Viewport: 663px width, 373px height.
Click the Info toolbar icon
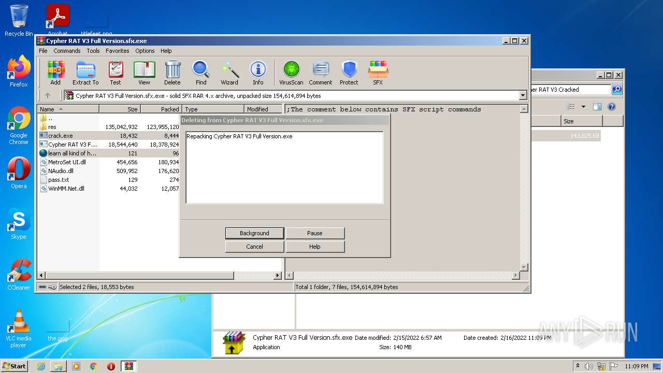258,73
